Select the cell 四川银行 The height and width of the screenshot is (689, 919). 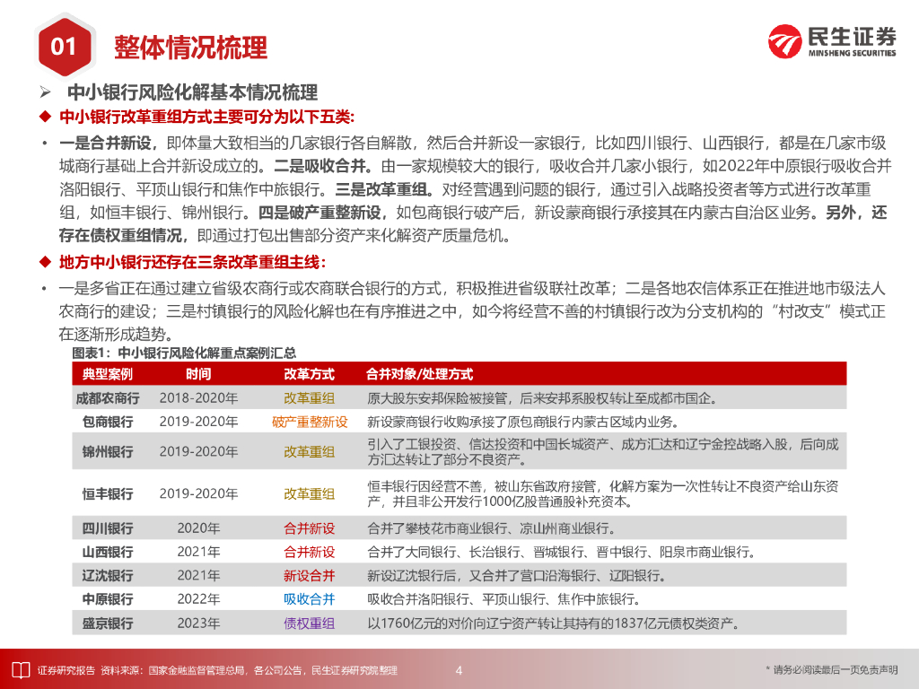click(108, 528)
